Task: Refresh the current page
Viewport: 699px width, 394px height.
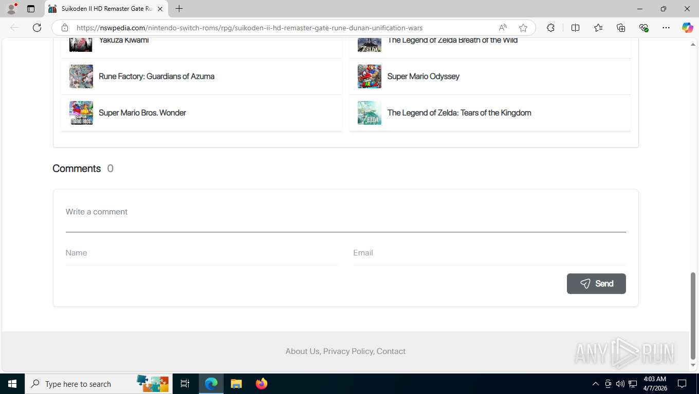Action: click(37, 28)
